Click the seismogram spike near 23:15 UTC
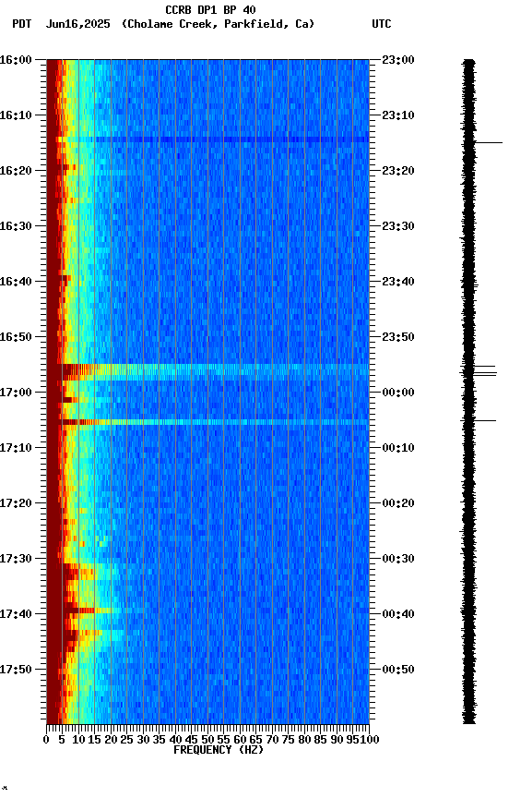 point(488,143)
